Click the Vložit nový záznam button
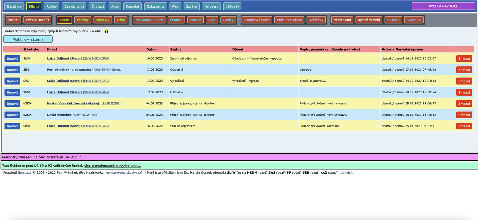Screen dimensions: 478x220 (28, 39)
